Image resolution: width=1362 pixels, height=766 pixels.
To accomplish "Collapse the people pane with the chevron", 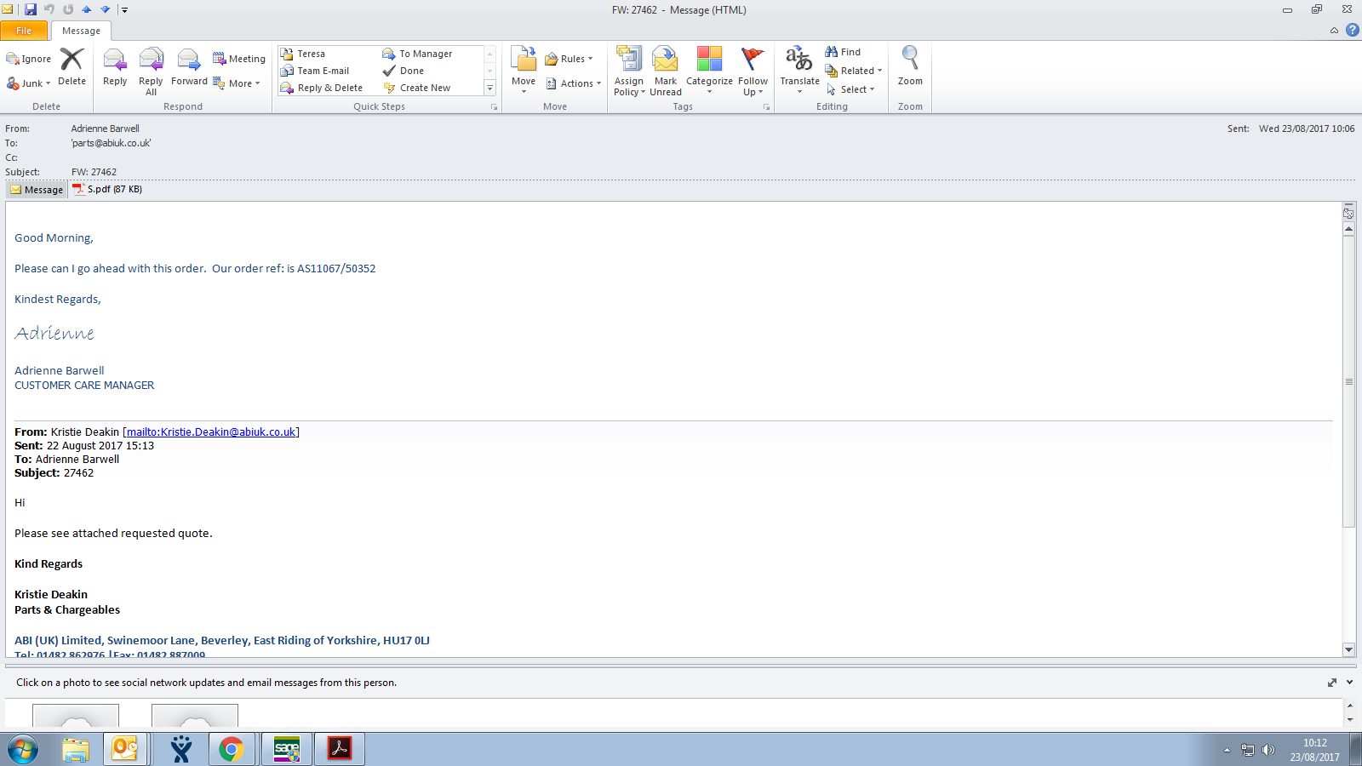I will 1349,683.
